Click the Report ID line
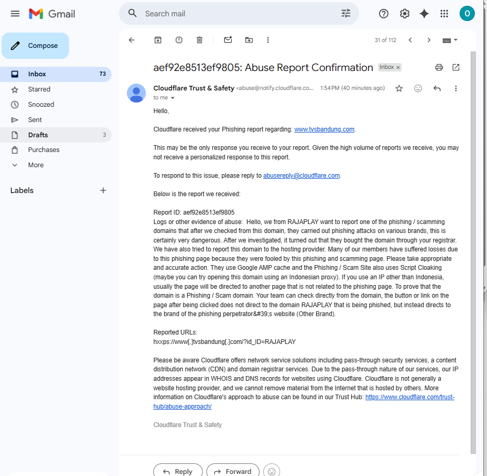 pos(194,212)
